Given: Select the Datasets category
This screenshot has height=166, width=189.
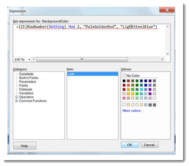Looking at the screenshot, I should [25, 89].
